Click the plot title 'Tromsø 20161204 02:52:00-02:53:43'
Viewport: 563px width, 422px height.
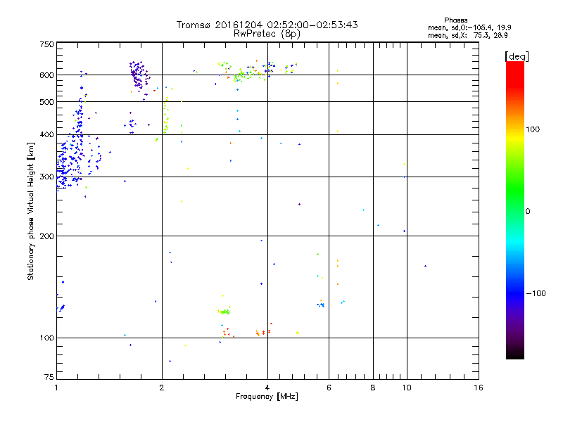tap(267, 25)
